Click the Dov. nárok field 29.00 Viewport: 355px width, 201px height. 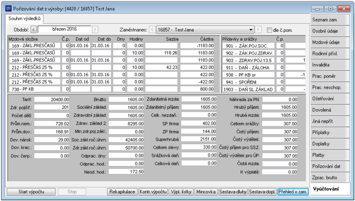point(52,140)
